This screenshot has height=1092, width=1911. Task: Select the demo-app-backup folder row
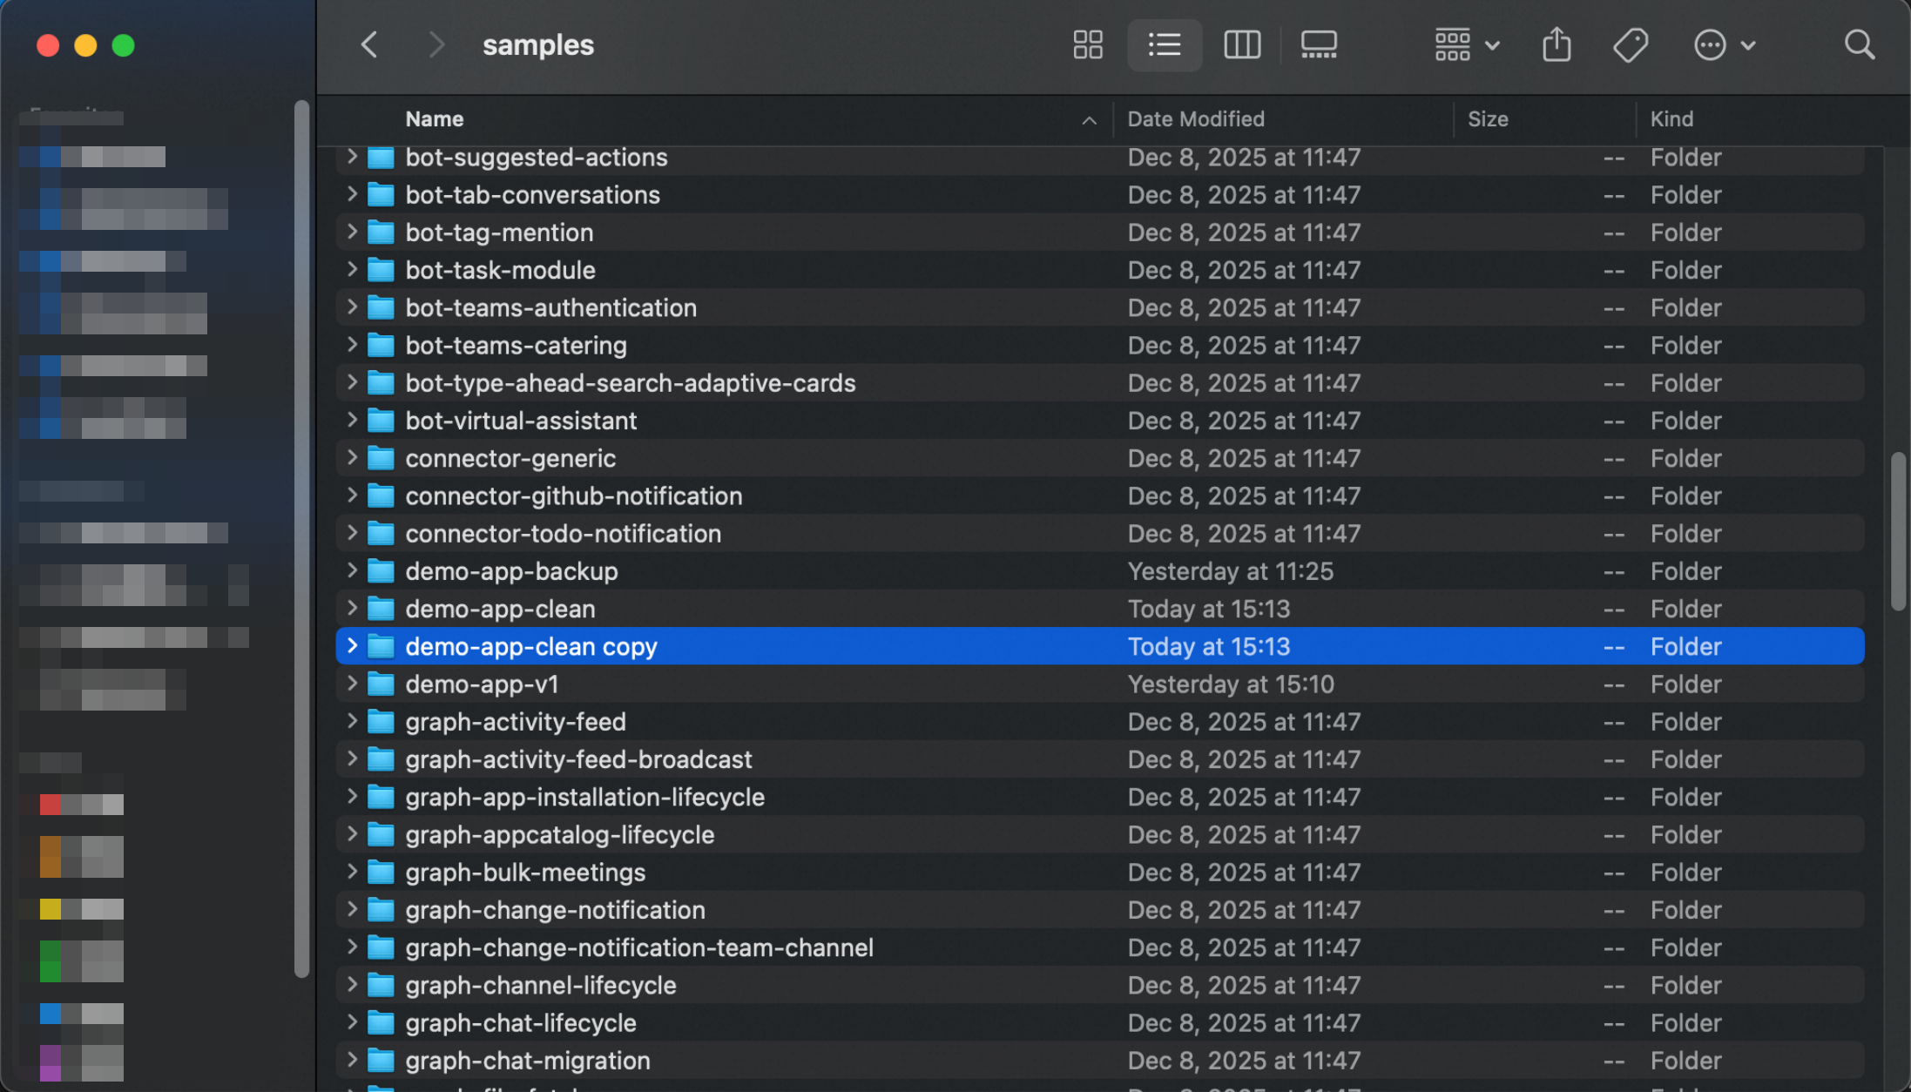(x=511, y=571)
